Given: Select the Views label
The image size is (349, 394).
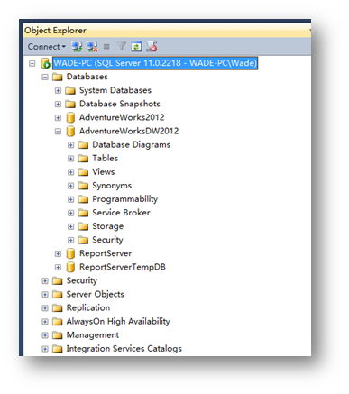Looking at the screenshot, I should [x=104, y=172].
